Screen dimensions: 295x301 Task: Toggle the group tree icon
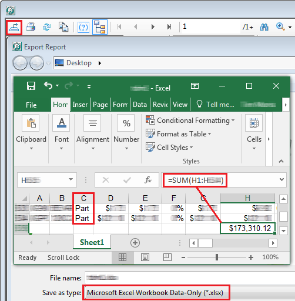[100, 27]
